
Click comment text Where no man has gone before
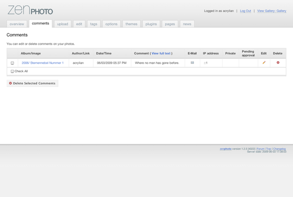point(157,63)
